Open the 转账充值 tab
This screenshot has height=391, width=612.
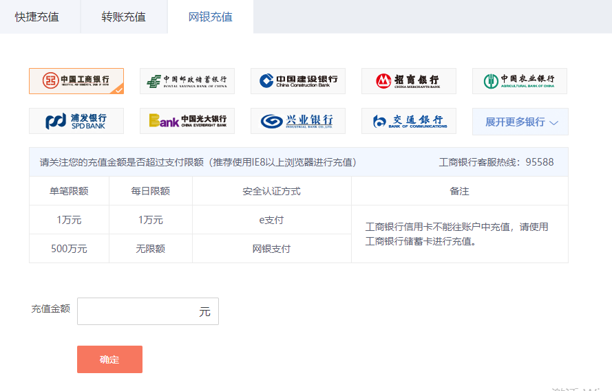pyautogui.click(x=124, y=16)
